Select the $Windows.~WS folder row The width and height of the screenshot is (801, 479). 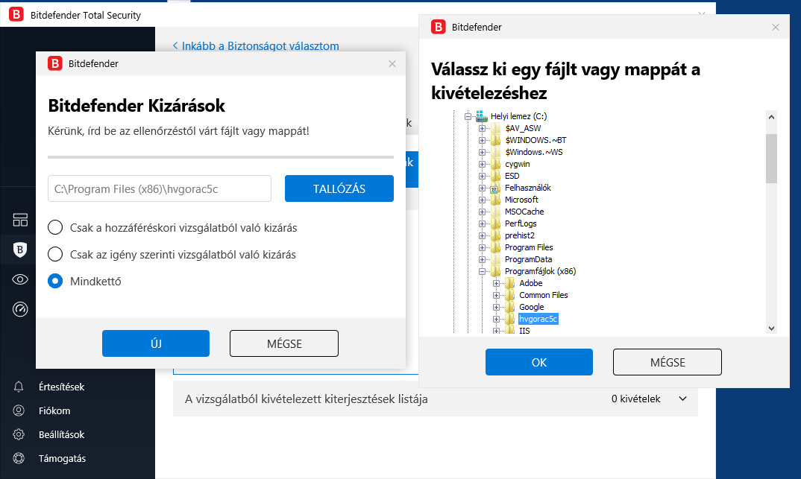point(534,152)
